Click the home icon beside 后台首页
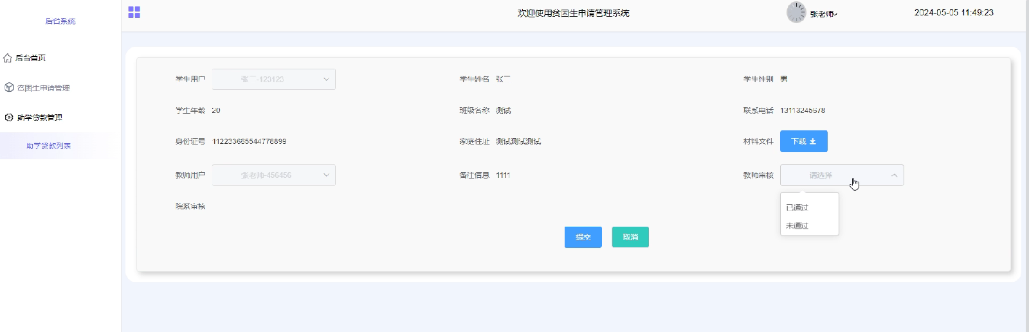The image size is (1029, 332). coord(8,58)
